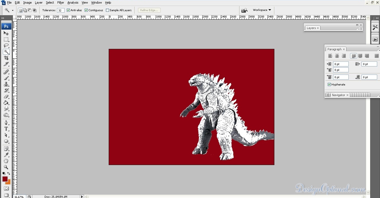
Task: Close the Paragraph tab
Action: 344,49
